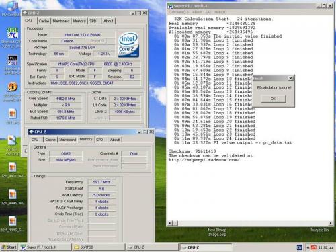
Task: Select the Recycle Bin desktop label
Action: point(319,230)
